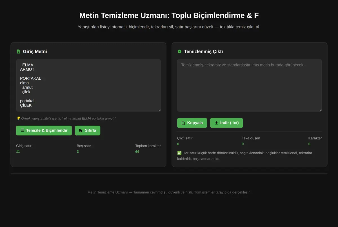
Task: Click the clipboard icon in Kopyala button
Action: (183, 123)
